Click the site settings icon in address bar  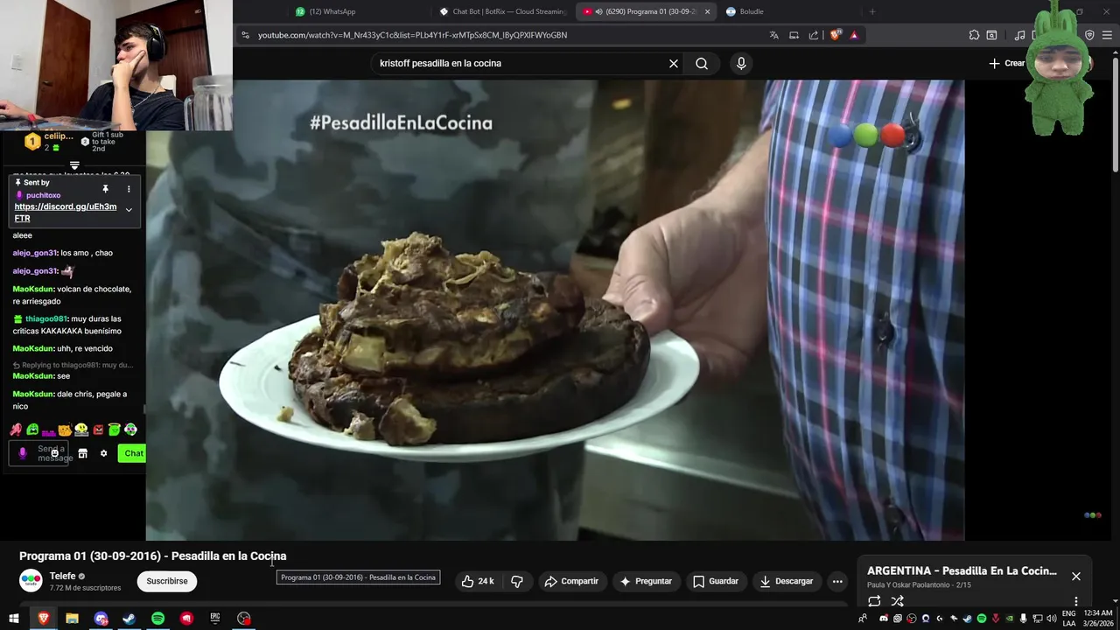pyautogui.click(x=245, y=35)
